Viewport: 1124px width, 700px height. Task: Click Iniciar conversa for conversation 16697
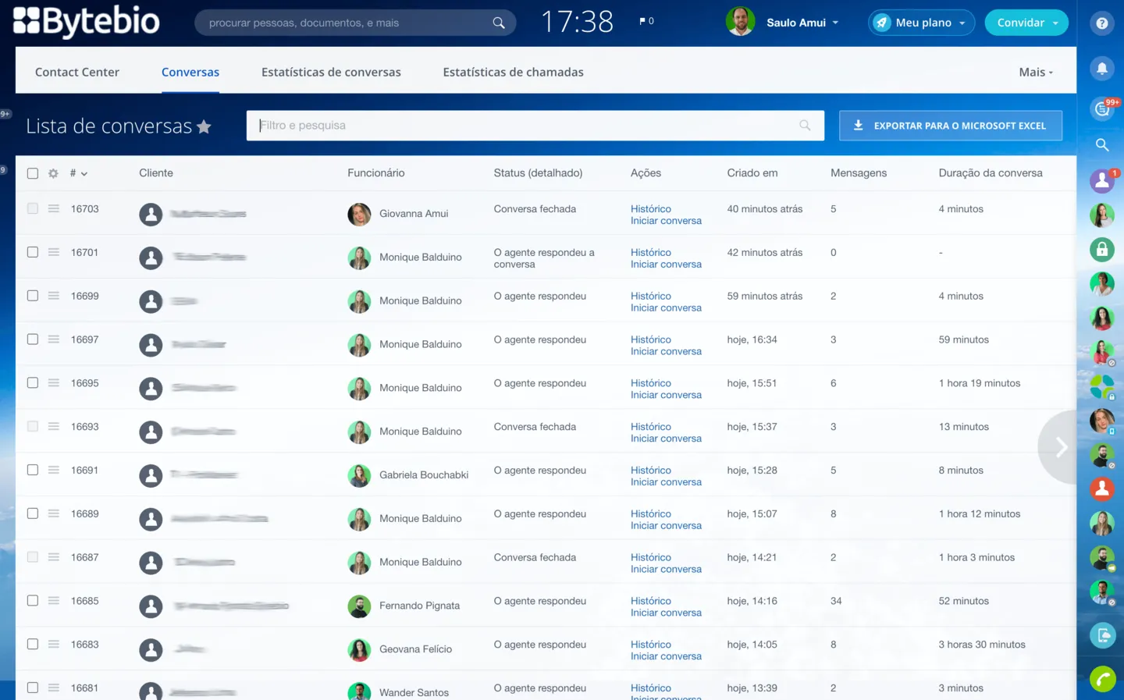coord(666,351)
